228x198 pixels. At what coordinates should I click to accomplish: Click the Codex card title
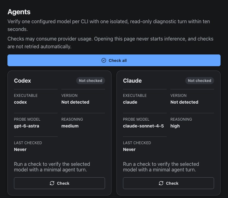coord(22,81)
